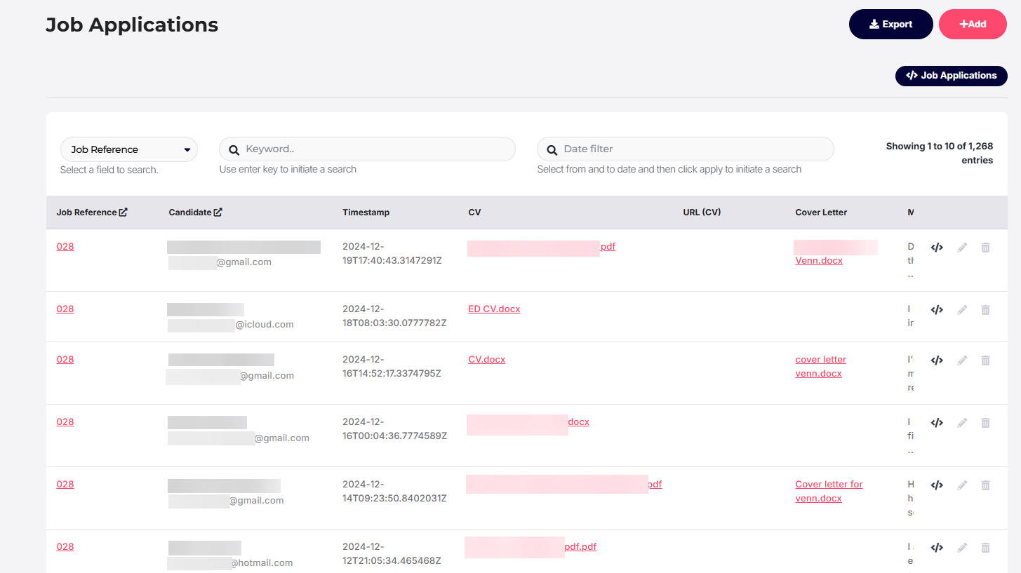Delete the ED CV.docx application row
This screenshot has height=573, width=1021.
985,310
